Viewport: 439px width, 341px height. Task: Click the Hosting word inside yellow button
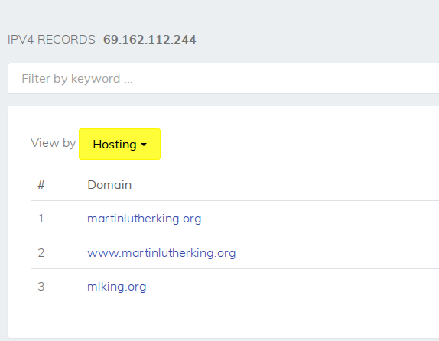115,145
